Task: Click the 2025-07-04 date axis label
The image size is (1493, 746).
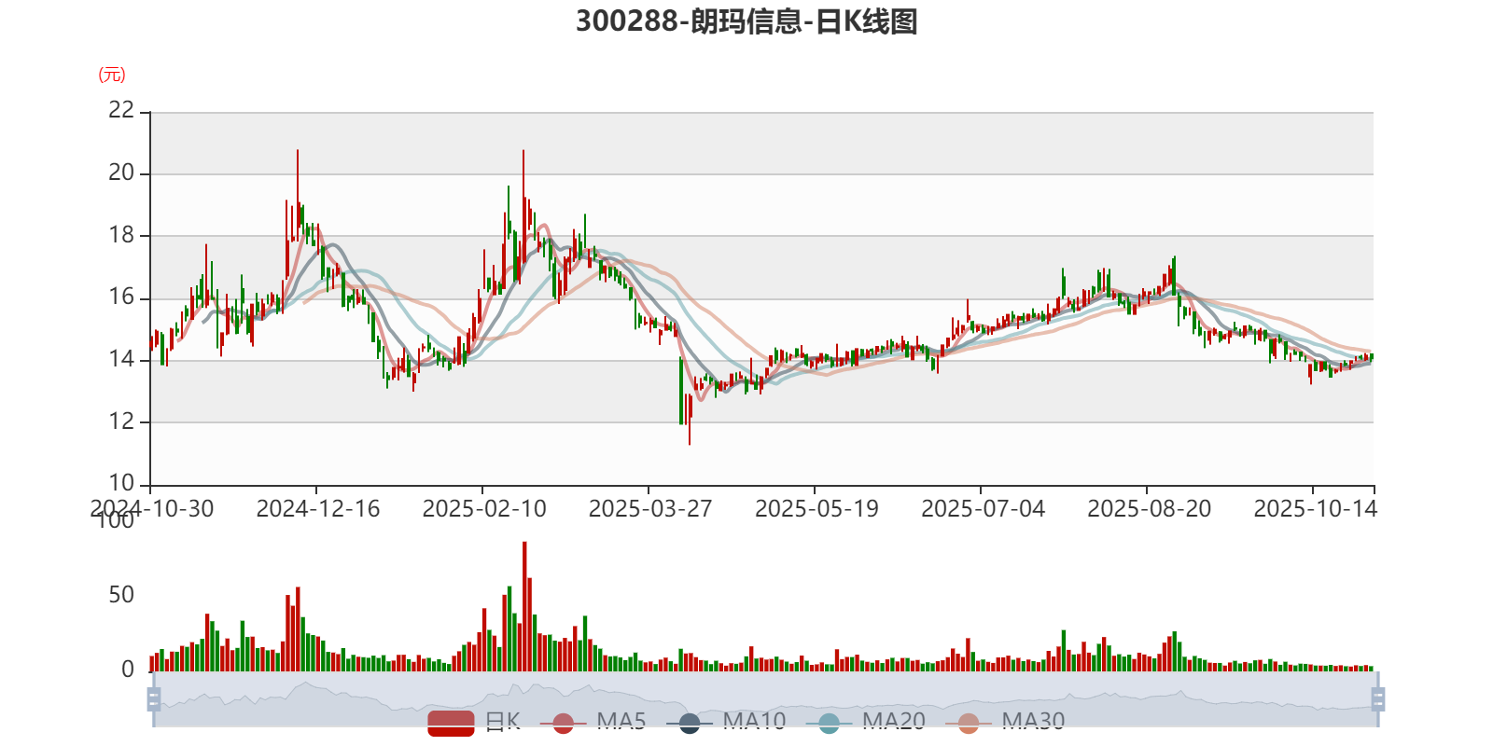Action: (x=983, y=509)
